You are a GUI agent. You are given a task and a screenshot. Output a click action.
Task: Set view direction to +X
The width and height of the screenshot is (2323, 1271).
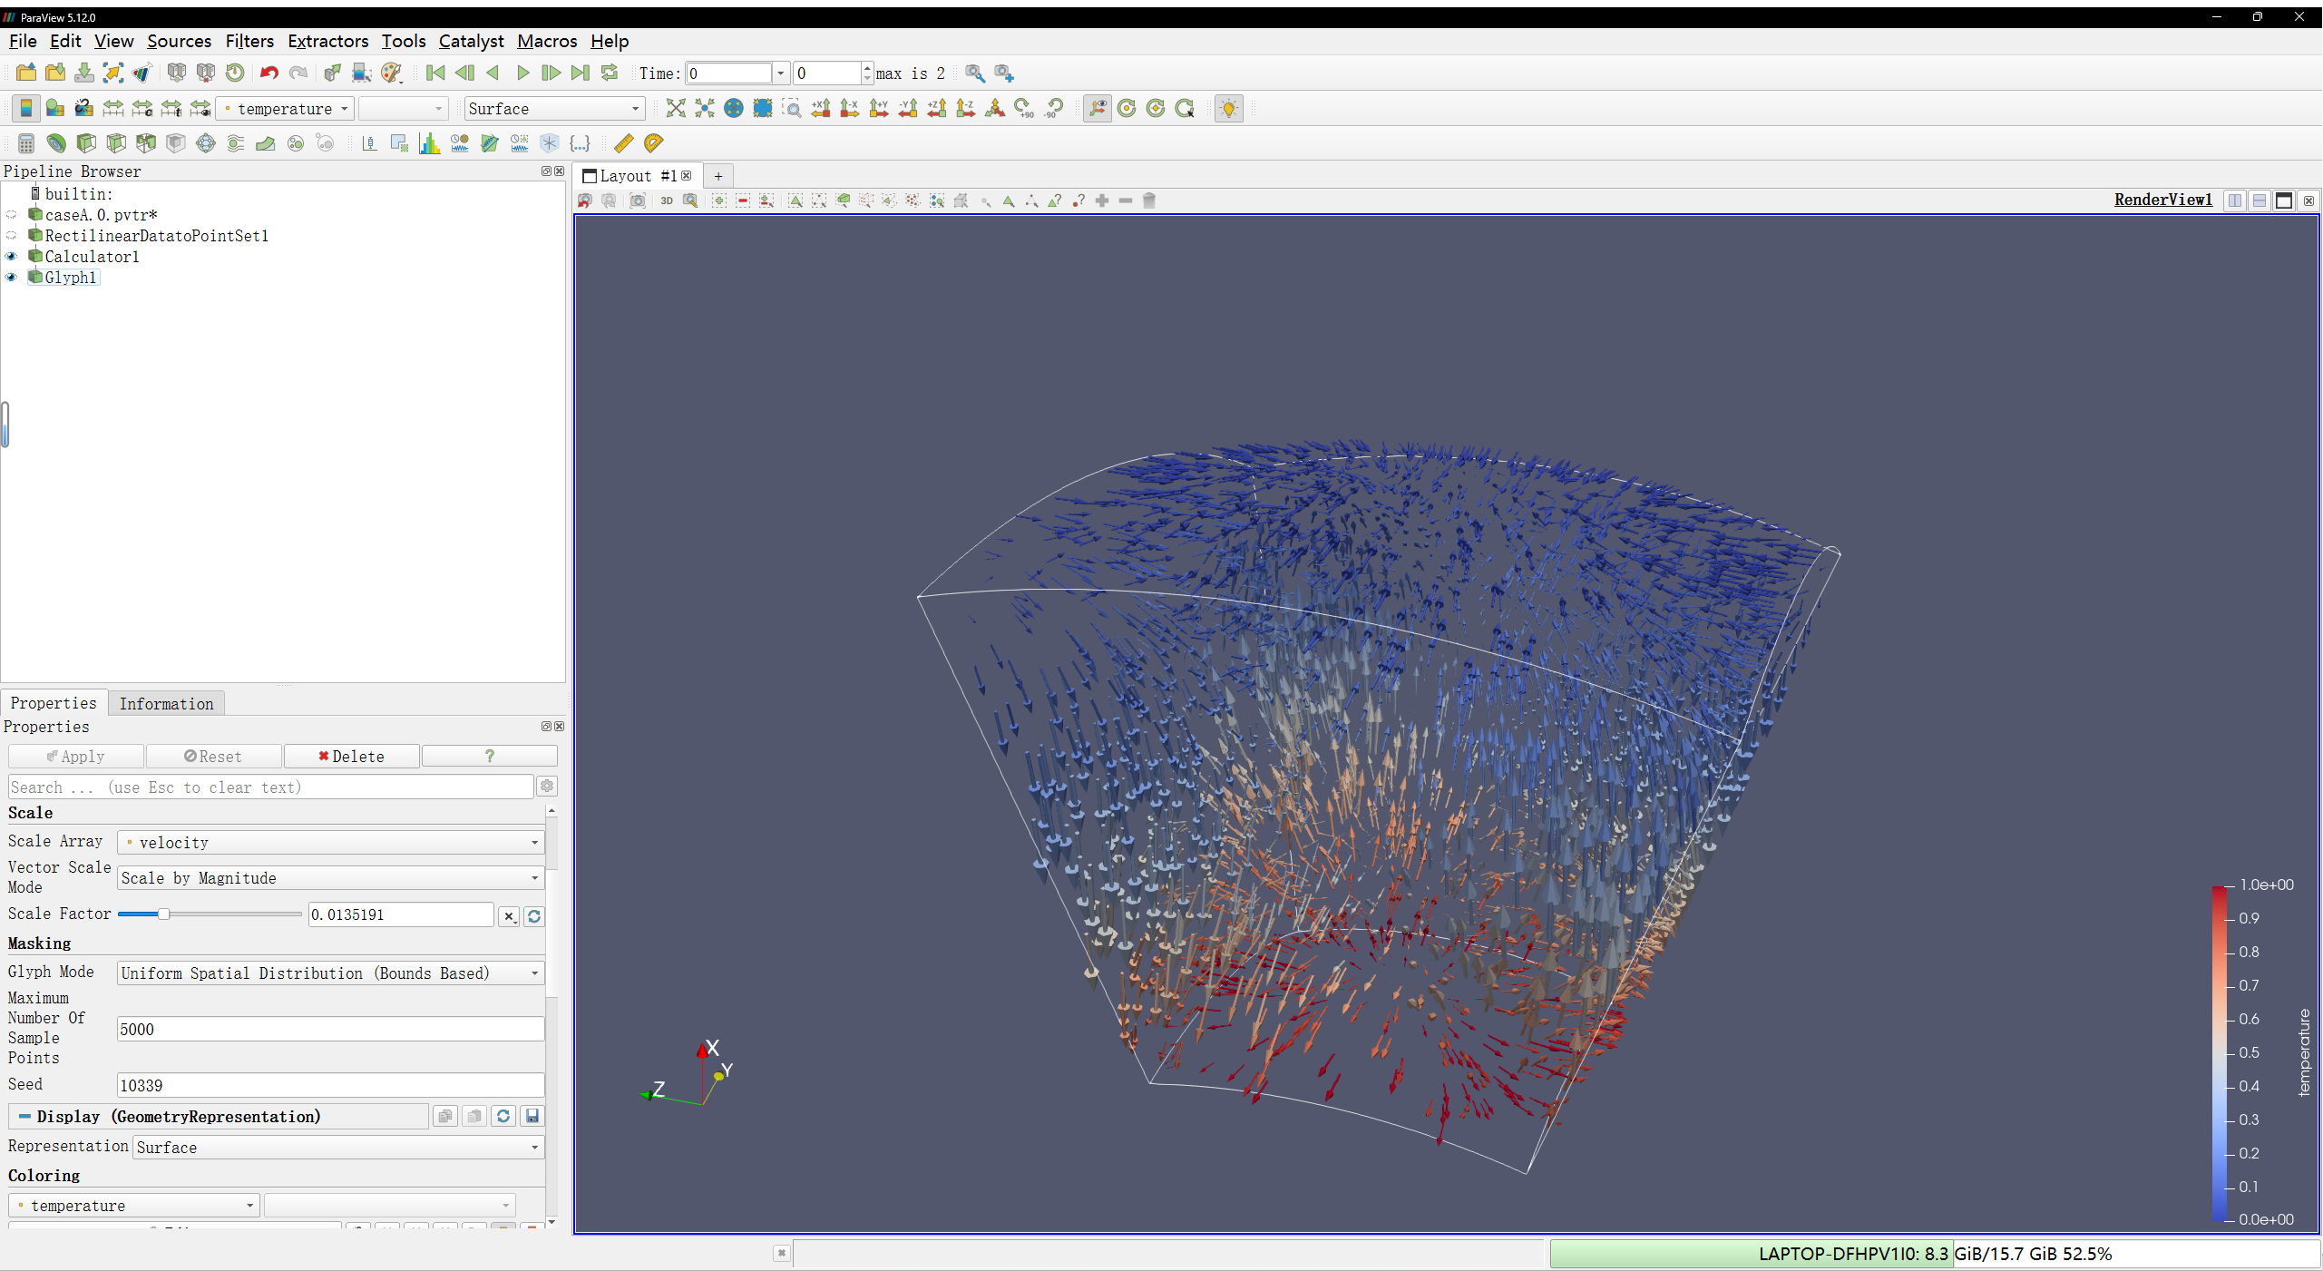tap(821, 109)
